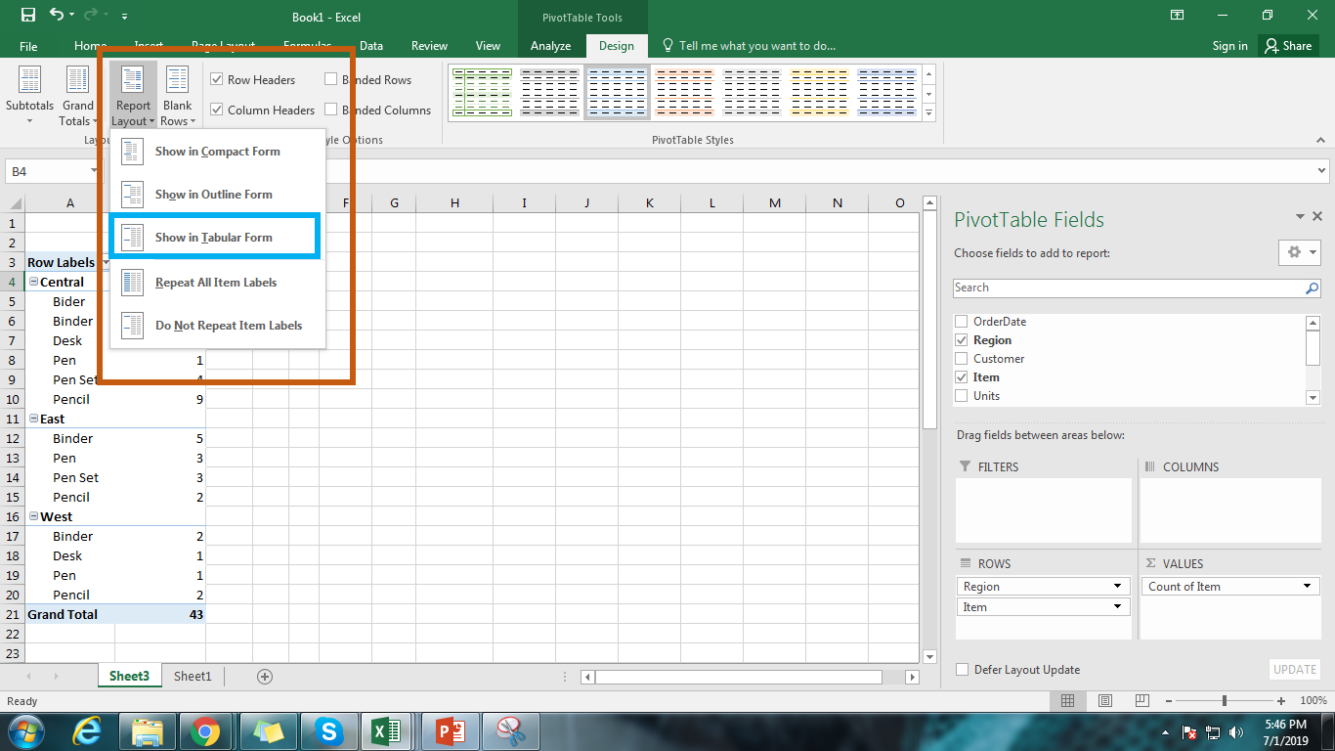Open the Item row field dropdown

[x=1117, y=607]
